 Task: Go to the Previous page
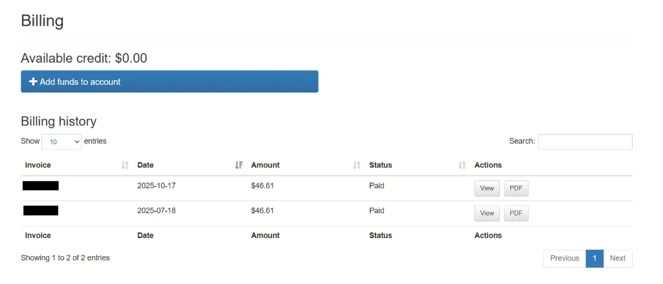[565, 258]
